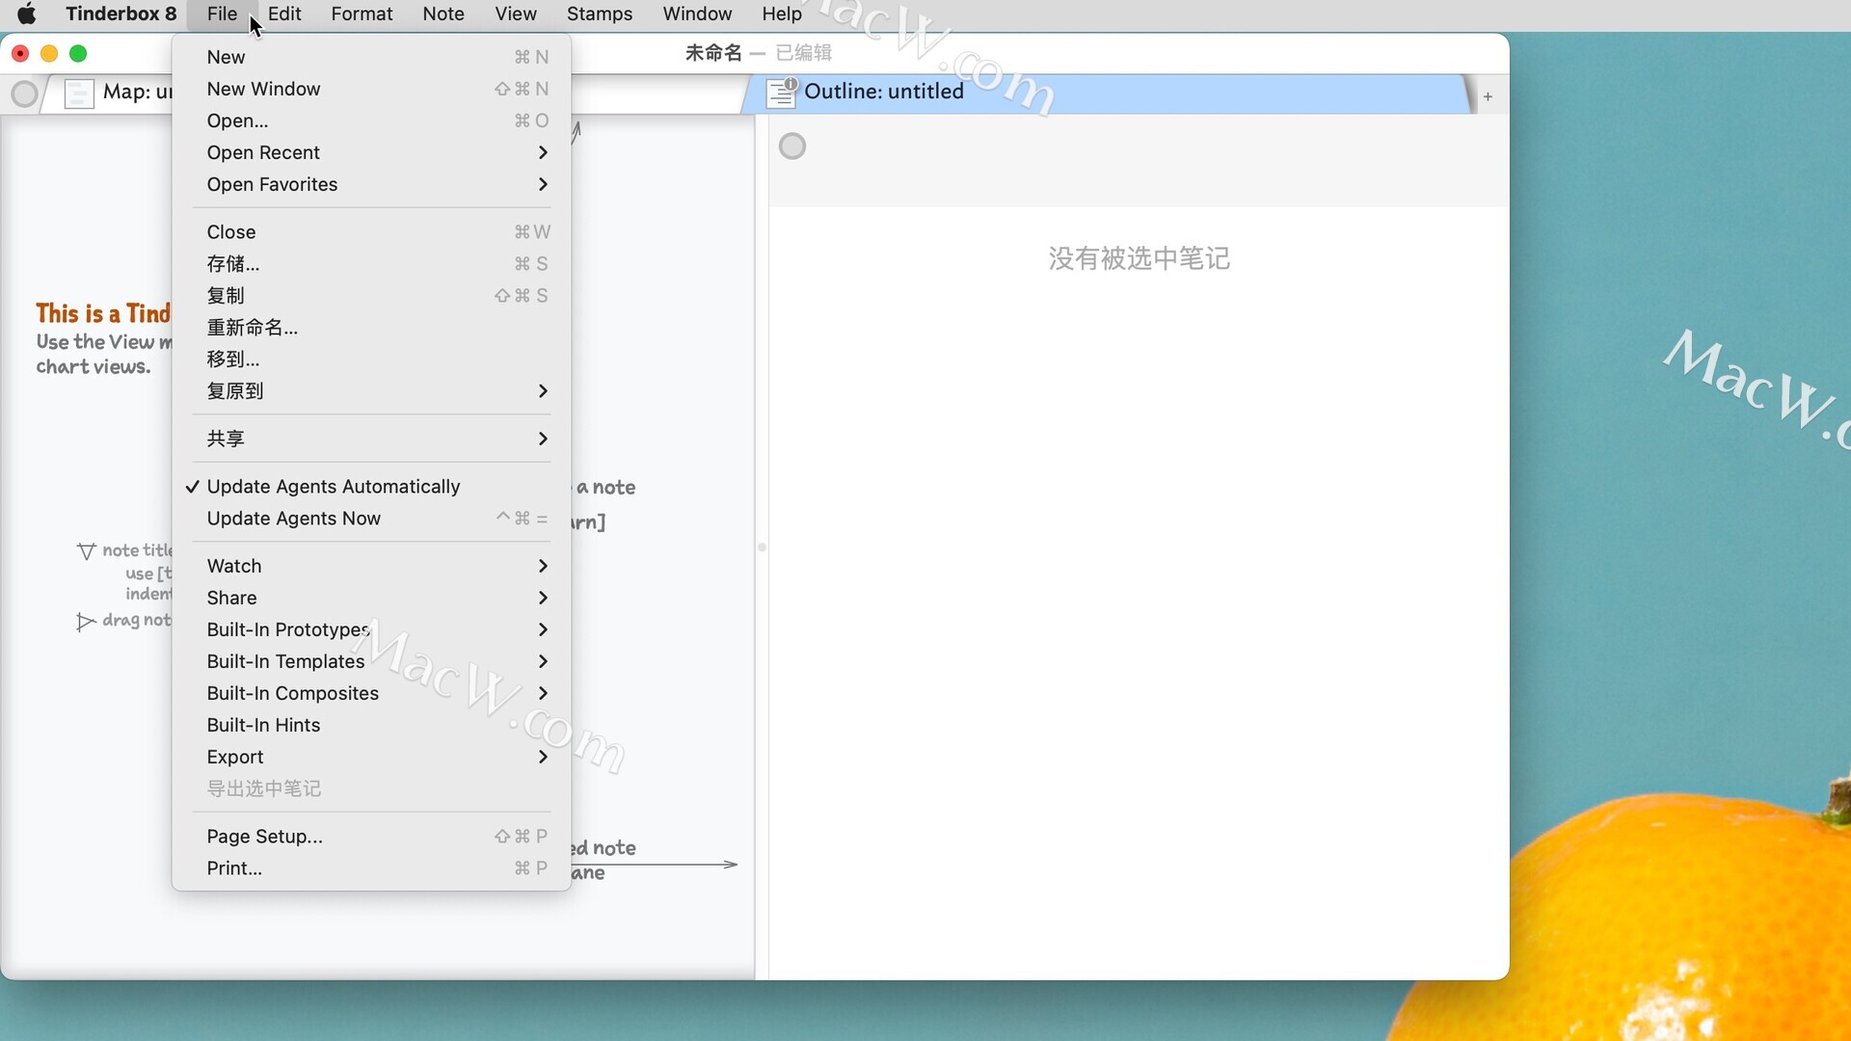This screenshot has width=1851, height=1041.
Task: Select 存储... to save document
Action: [371, 264]
